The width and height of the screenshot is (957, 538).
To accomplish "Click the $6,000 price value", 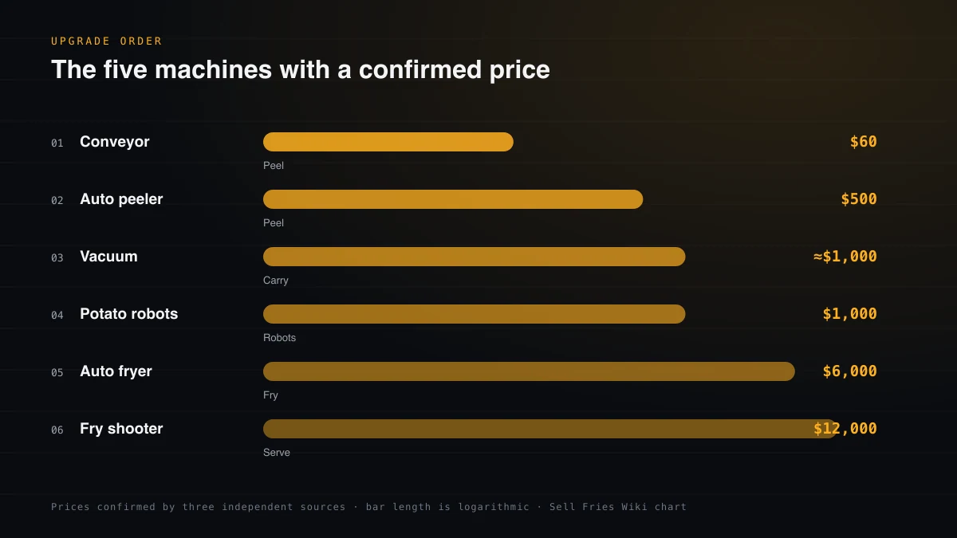I will (850, 371).
